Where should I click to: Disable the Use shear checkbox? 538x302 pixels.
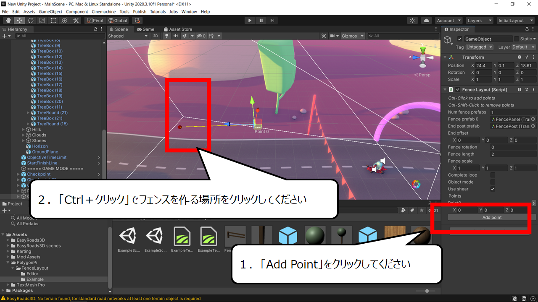point(493,189)
